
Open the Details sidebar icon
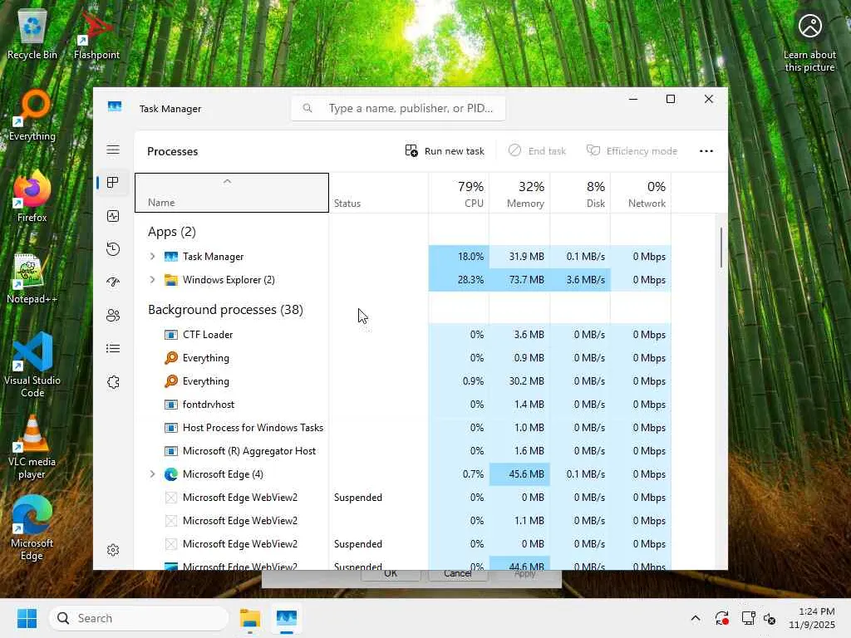(113, 348)
